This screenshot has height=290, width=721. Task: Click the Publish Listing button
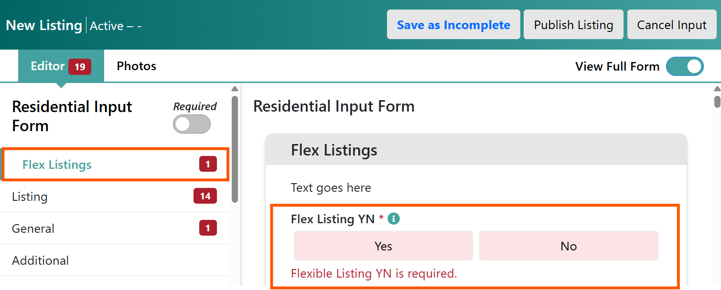[x=573, y=25]
